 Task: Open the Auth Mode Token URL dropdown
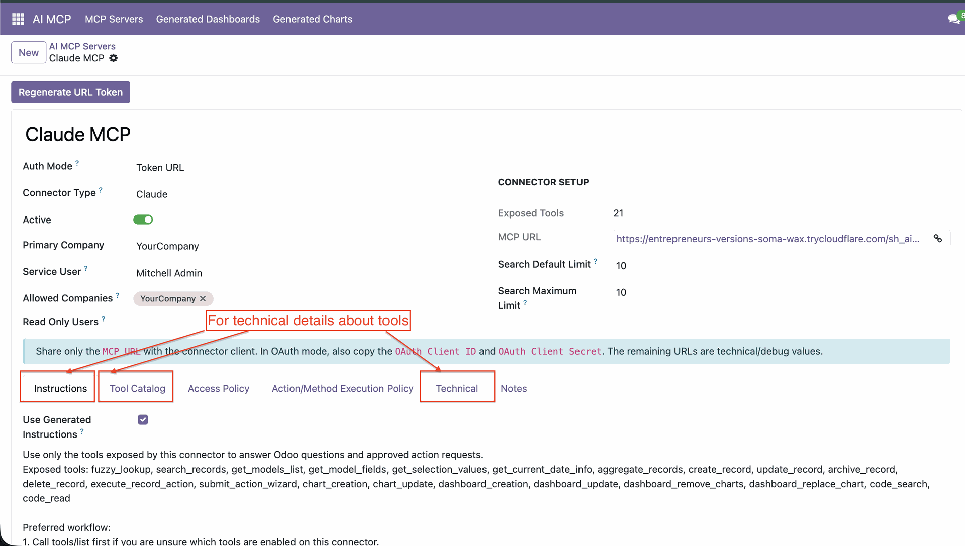(160, 168)
